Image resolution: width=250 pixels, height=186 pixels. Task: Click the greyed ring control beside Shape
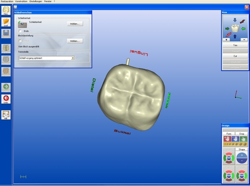[229, 158]
